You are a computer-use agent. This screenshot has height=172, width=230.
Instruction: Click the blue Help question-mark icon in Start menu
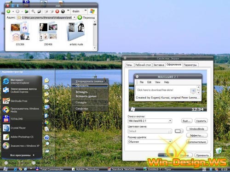(x=47, y=138)
